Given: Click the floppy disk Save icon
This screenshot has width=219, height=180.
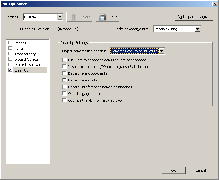Looking at the screenshot, I should (102, 17).
